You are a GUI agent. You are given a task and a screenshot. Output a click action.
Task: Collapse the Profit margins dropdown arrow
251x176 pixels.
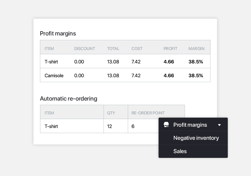[219, 125]
